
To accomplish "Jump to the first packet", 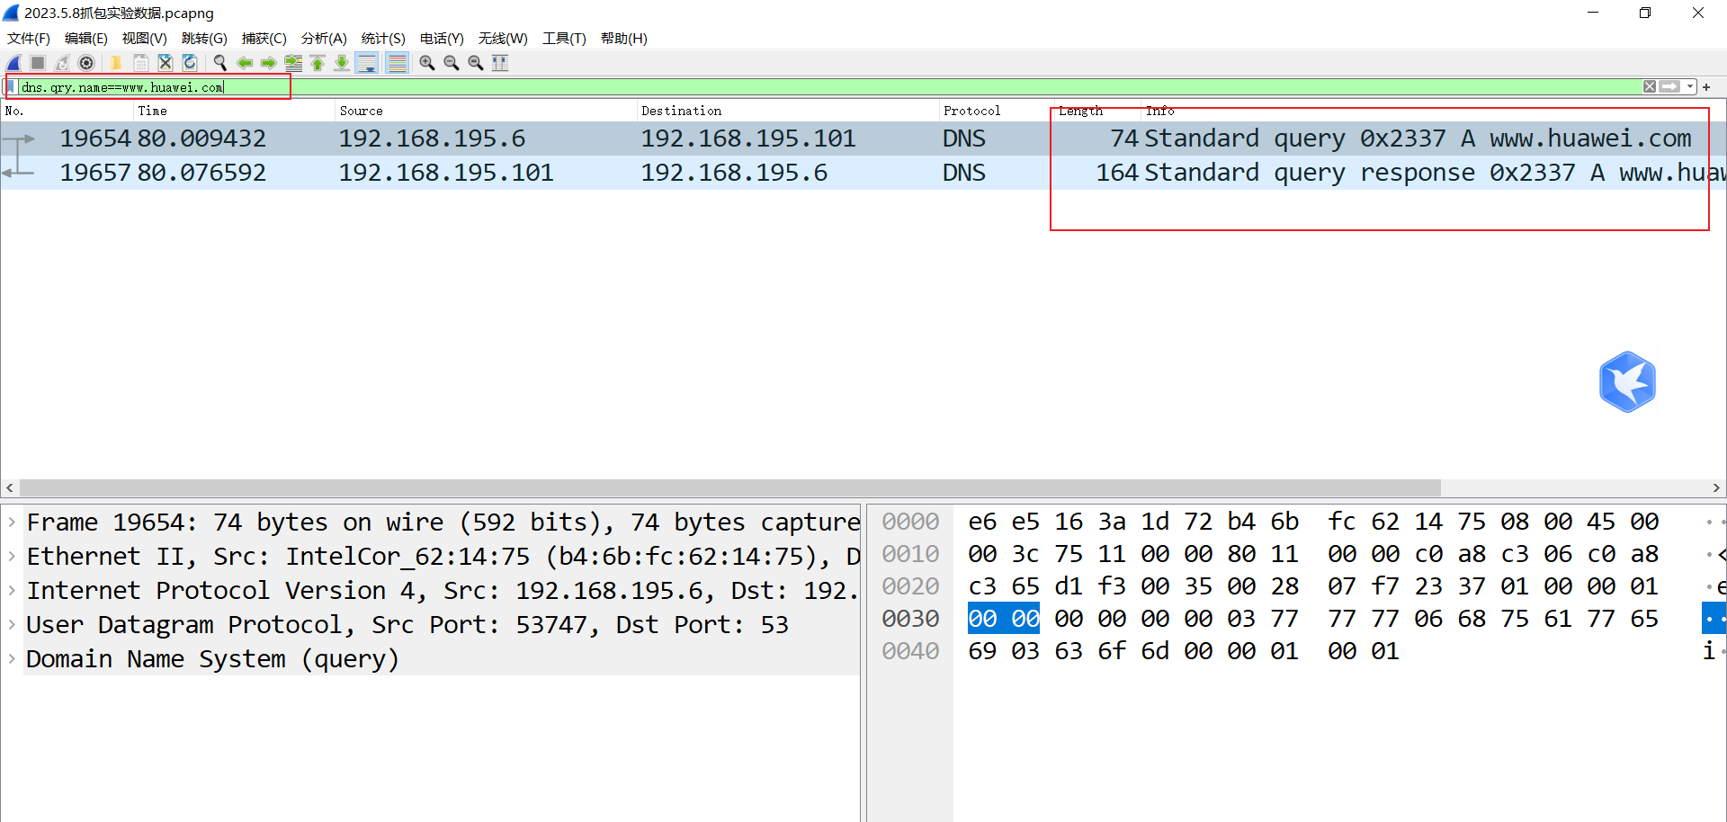I will 318,63.
